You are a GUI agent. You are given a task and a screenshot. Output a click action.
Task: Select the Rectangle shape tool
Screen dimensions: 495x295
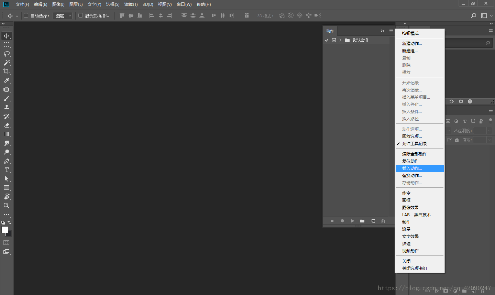click(x=7, y=188)
